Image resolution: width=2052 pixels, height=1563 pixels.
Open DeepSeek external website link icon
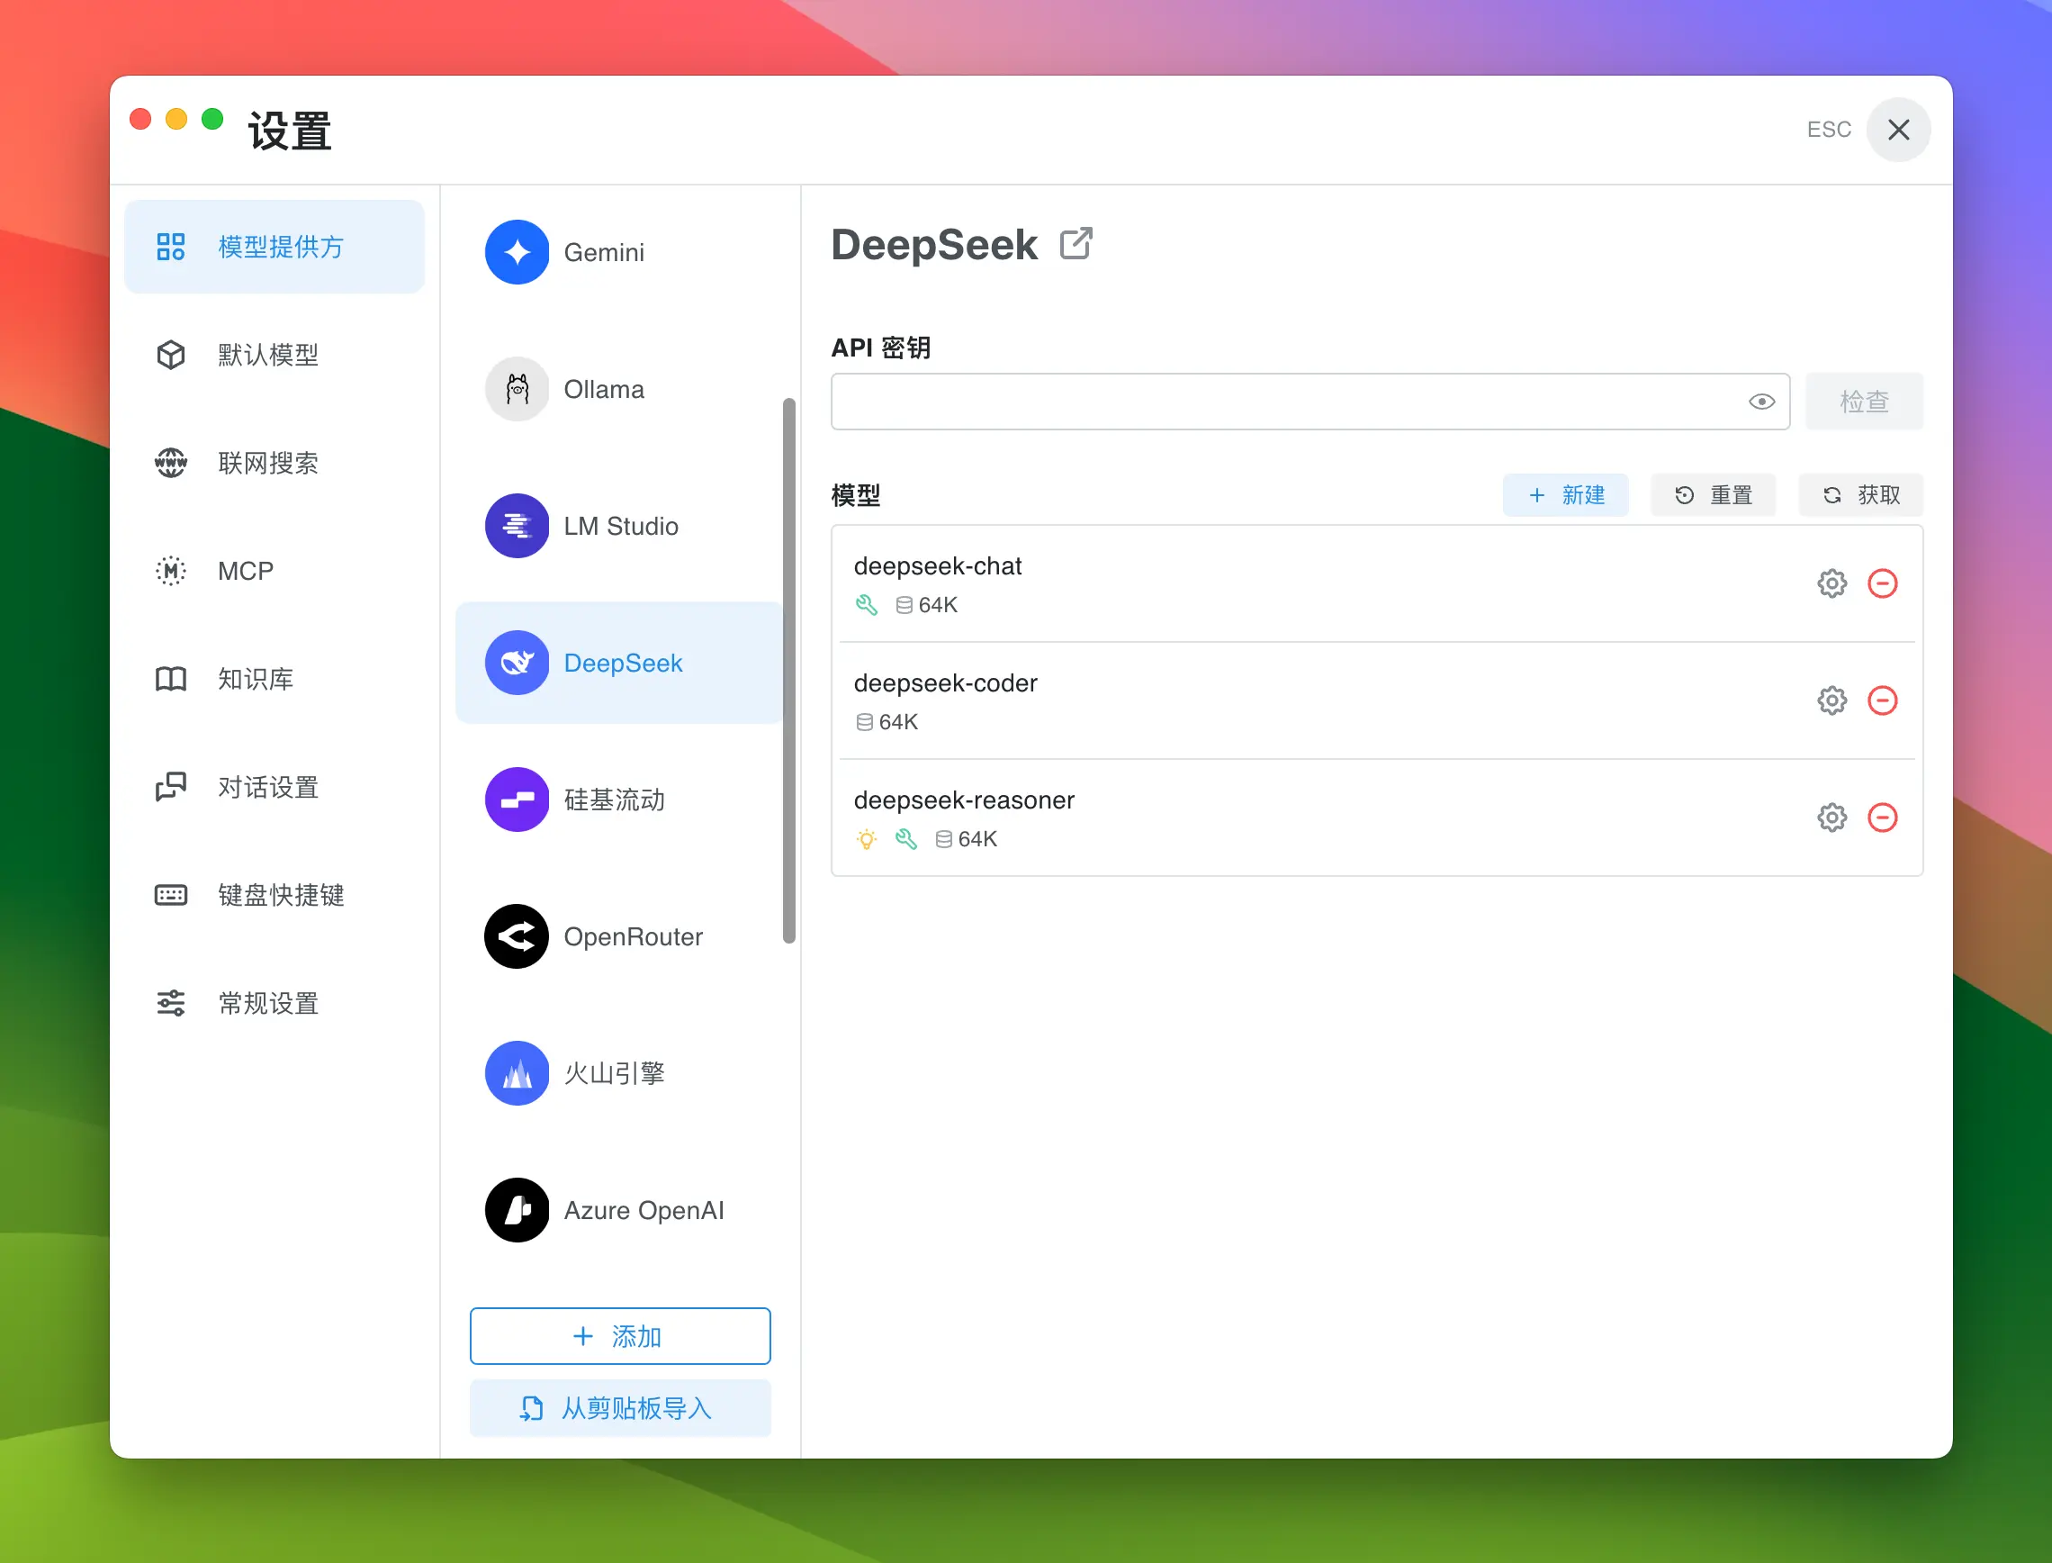tap(1075, 245)
